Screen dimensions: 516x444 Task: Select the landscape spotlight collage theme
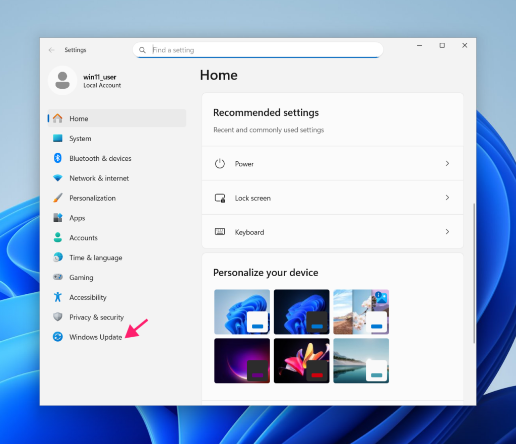(x=361, y=311)
